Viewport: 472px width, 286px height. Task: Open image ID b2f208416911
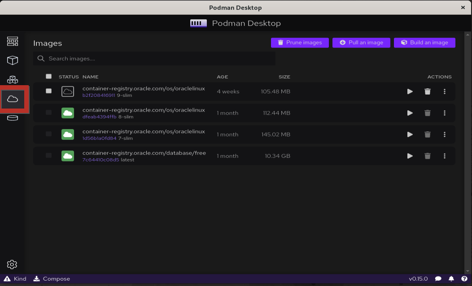[99, 95]
